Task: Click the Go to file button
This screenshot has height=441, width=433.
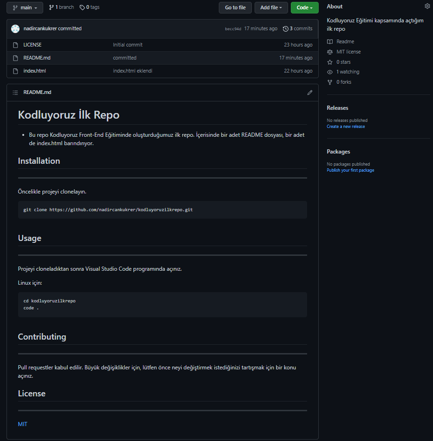Action: coord(235,7)
